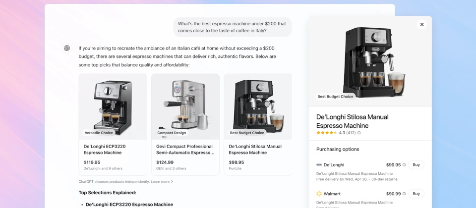
Task: Expand the Learn more chevron arrow
Action: click(x=172, y=182)
